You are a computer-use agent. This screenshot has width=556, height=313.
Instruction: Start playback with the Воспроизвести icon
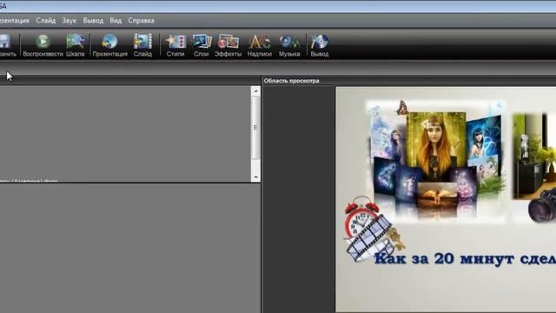coord(43,42)
